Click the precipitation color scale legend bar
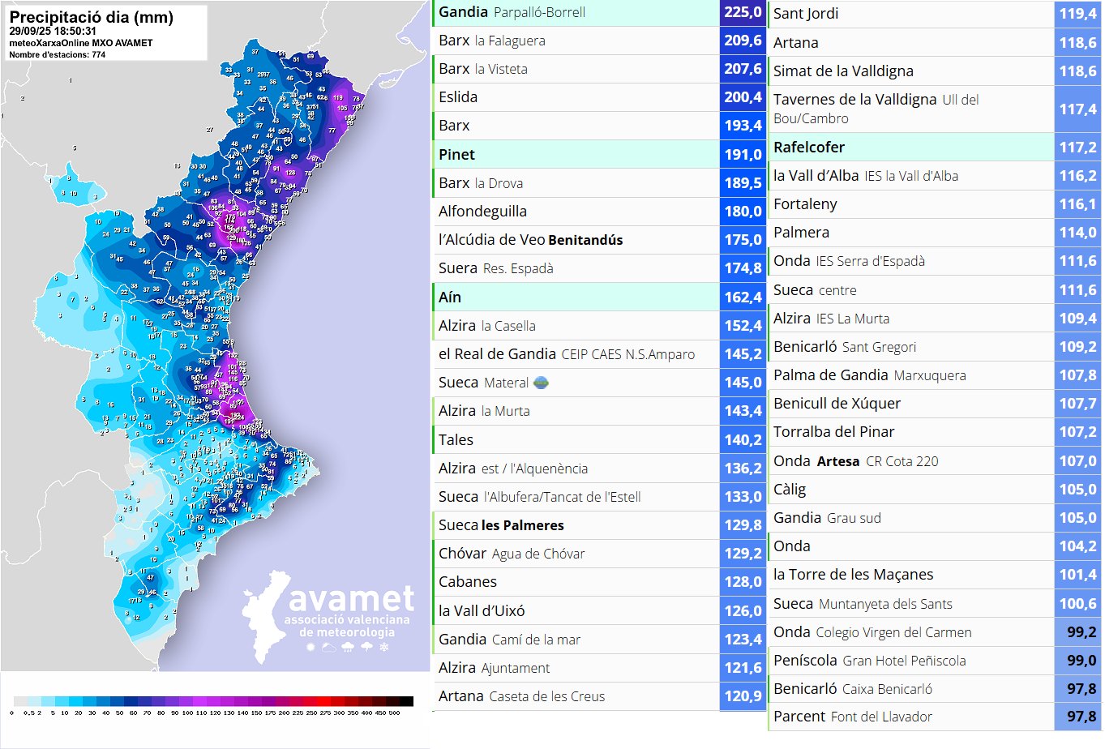 213,701
